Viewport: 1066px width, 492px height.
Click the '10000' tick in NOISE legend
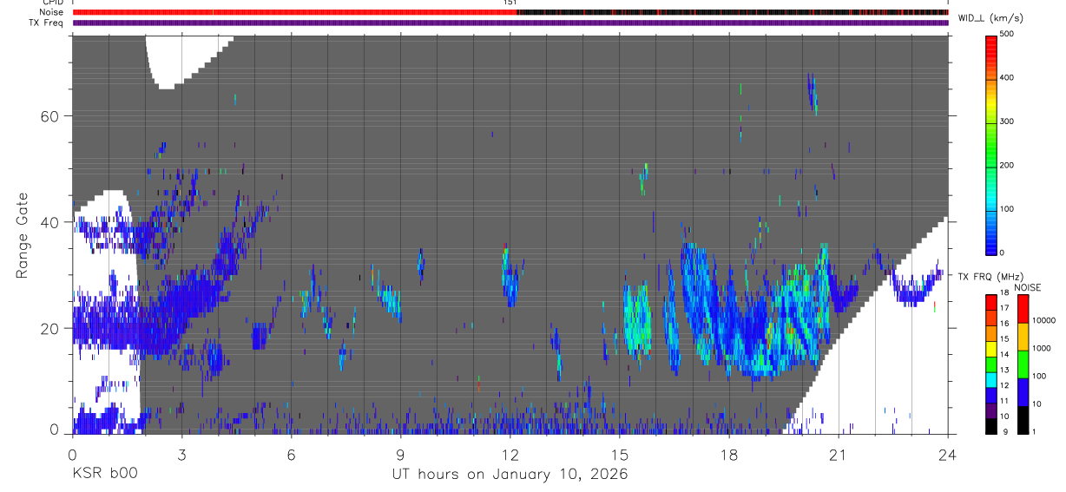[1045, 320]
